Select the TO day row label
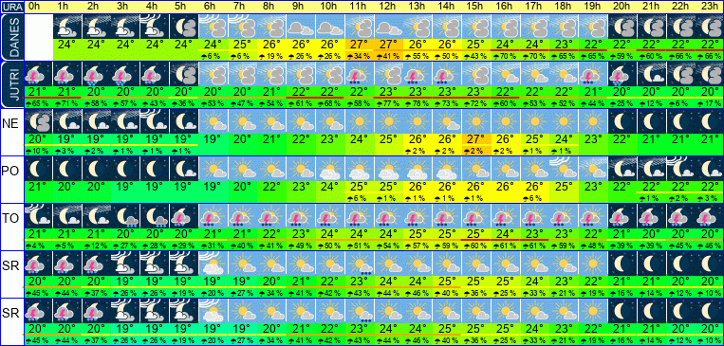The width and height of the screenshot is (724, 346). pyautogui.click(x=11, y=218)
